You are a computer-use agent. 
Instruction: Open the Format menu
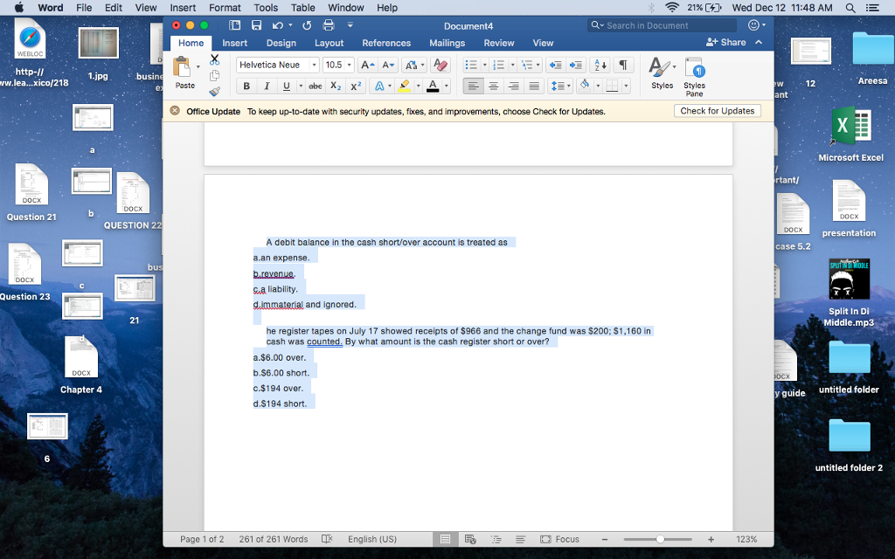225,8
